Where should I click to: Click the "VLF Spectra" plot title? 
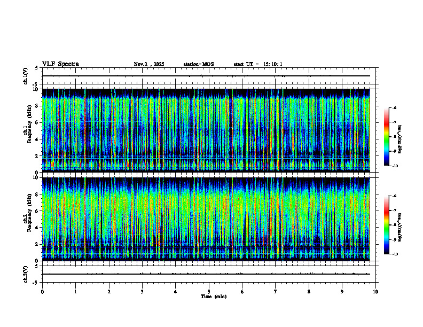(x=60, y=64)
